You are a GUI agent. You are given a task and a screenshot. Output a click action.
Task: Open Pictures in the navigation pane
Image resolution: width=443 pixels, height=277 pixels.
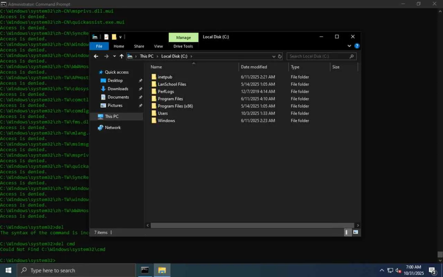[115, 105]
